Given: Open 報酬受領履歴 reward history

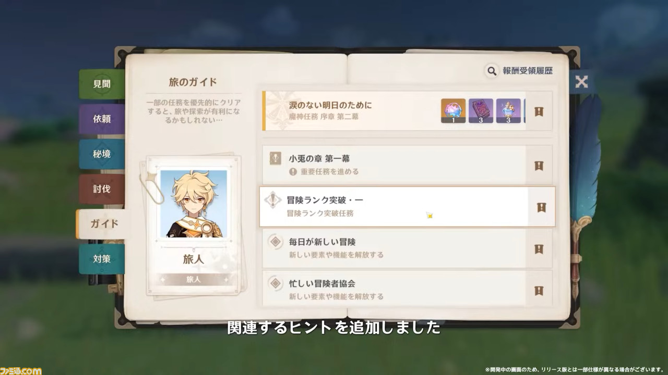Looking at the screenshot, I should pos(528,71).
